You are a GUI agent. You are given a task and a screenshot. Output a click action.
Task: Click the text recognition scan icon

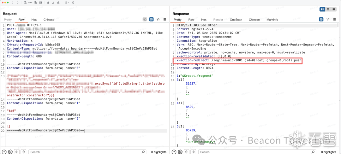pyautogui.click(x=73, y=3)
